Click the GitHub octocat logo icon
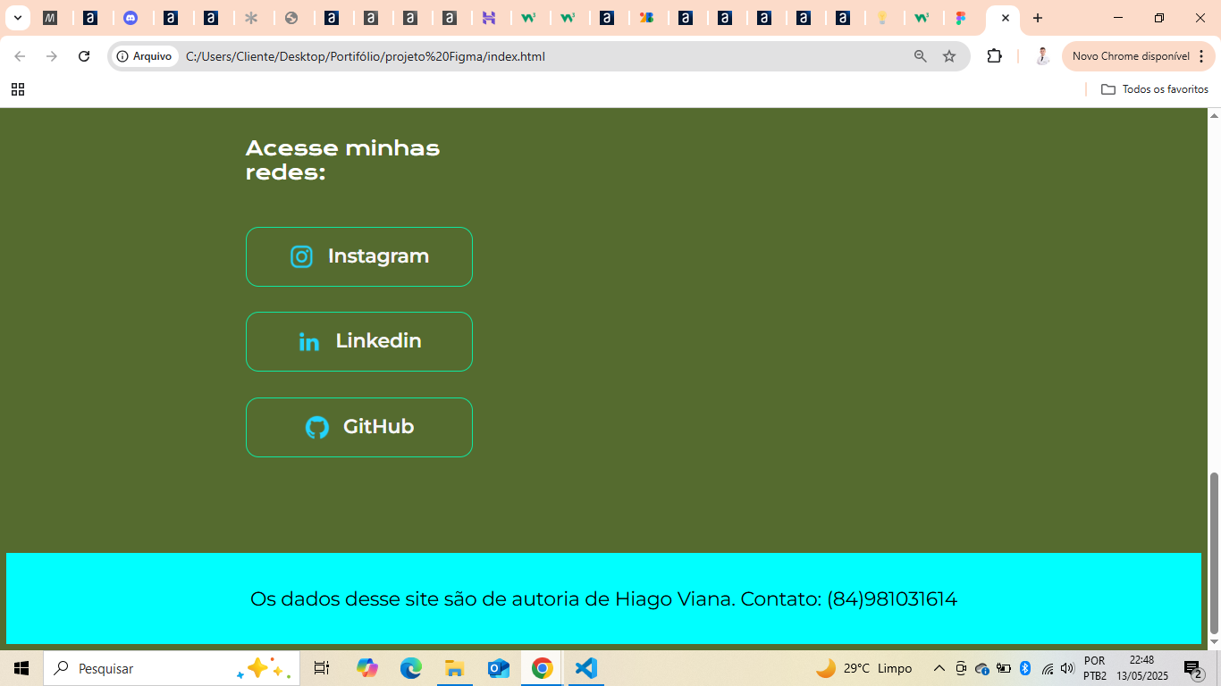 317,427
